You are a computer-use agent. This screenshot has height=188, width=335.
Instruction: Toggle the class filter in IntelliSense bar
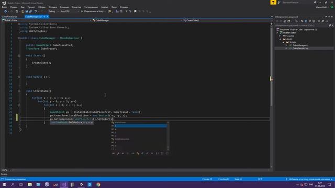pos(138,153)
